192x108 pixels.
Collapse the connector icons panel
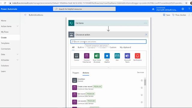108,67
